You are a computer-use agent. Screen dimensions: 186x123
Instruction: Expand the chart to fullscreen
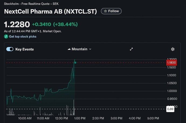(131, 49)
